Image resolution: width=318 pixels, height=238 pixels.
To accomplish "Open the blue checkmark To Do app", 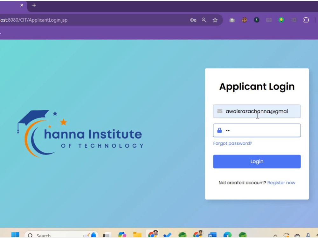I will tap(167, 235).
